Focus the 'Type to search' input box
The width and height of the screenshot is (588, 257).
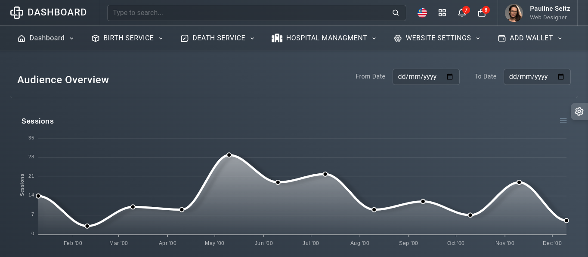pyautogui.click(x=250, y=13)
